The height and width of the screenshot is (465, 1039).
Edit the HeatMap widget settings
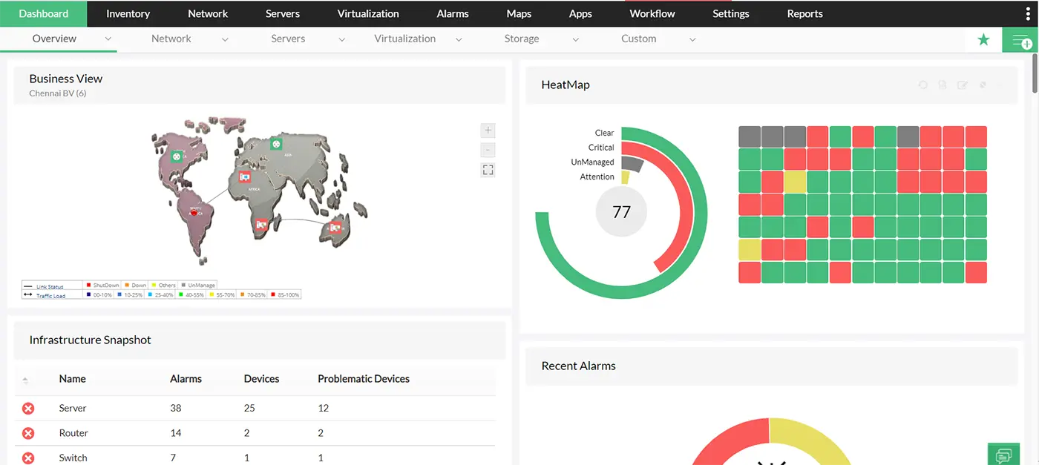962,85
